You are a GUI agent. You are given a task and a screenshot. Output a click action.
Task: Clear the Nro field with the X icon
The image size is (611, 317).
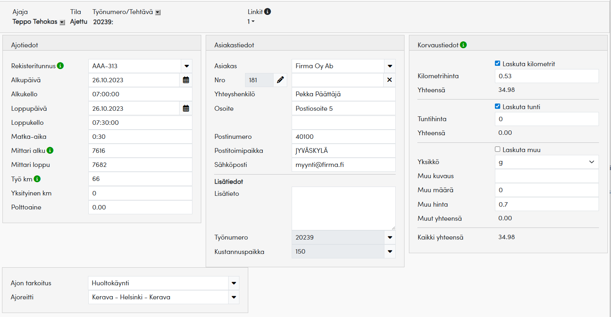tap(389, 80)
